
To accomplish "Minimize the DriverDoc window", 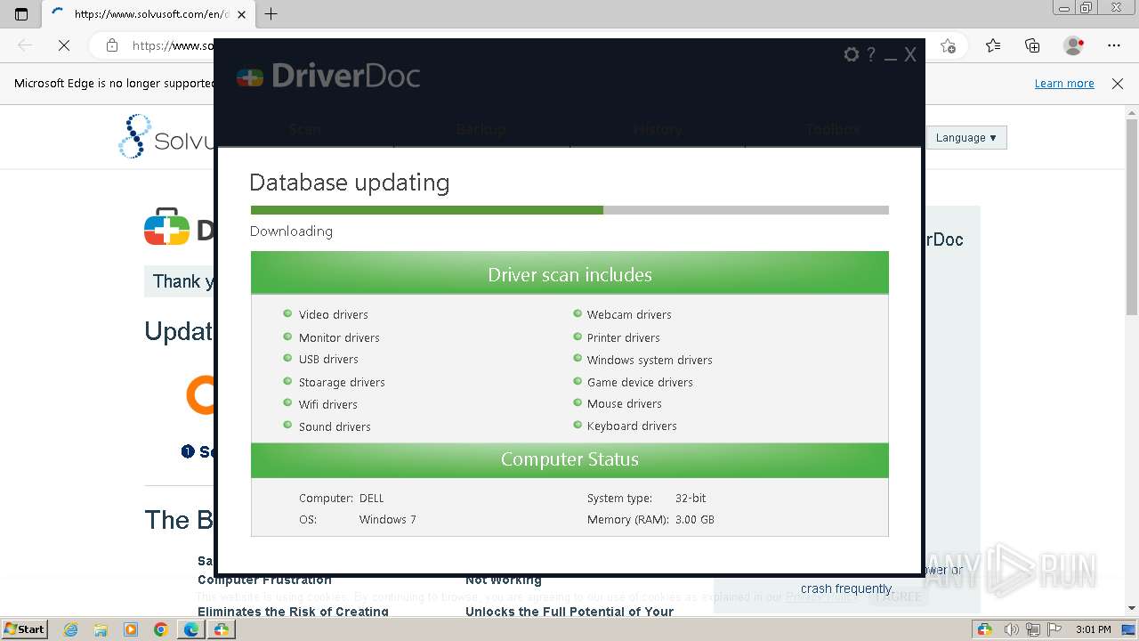I will (x=891, y=58).
